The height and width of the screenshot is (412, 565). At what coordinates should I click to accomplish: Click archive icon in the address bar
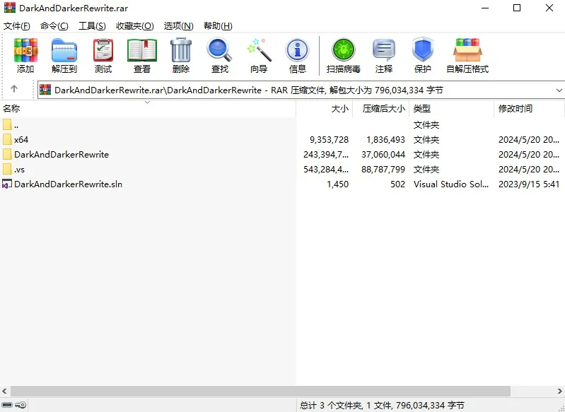(x=45, y=90)
